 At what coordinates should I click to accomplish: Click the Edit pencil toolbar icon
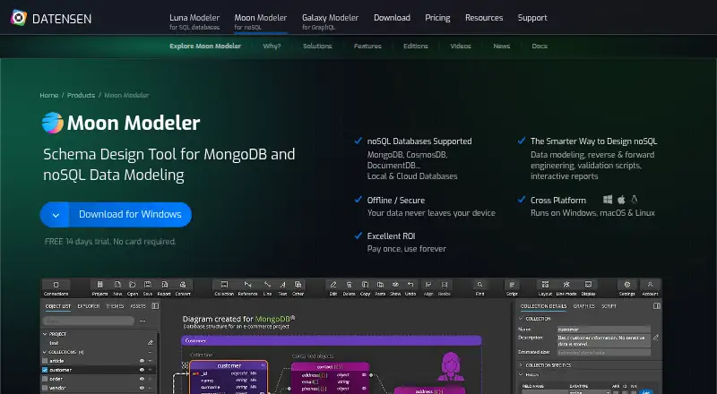pyautogui.click(x=333, y=284)
